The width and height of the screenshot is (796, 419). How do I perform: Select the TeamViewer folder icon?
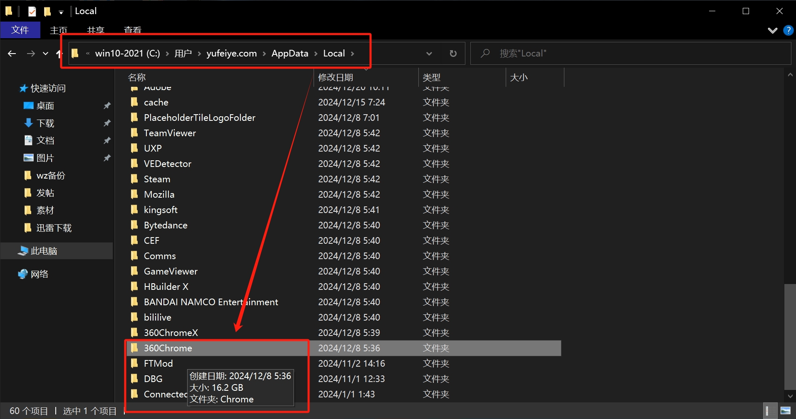pyautogui.click(x=134, y=132)
